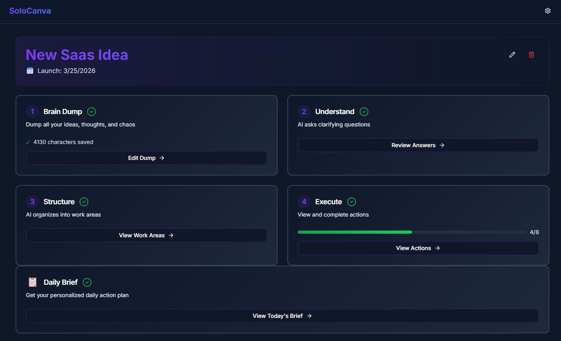Click the Daily Brief clipboard icon
561x341 pixels.
pyautogui.click(x=32, y=282)
